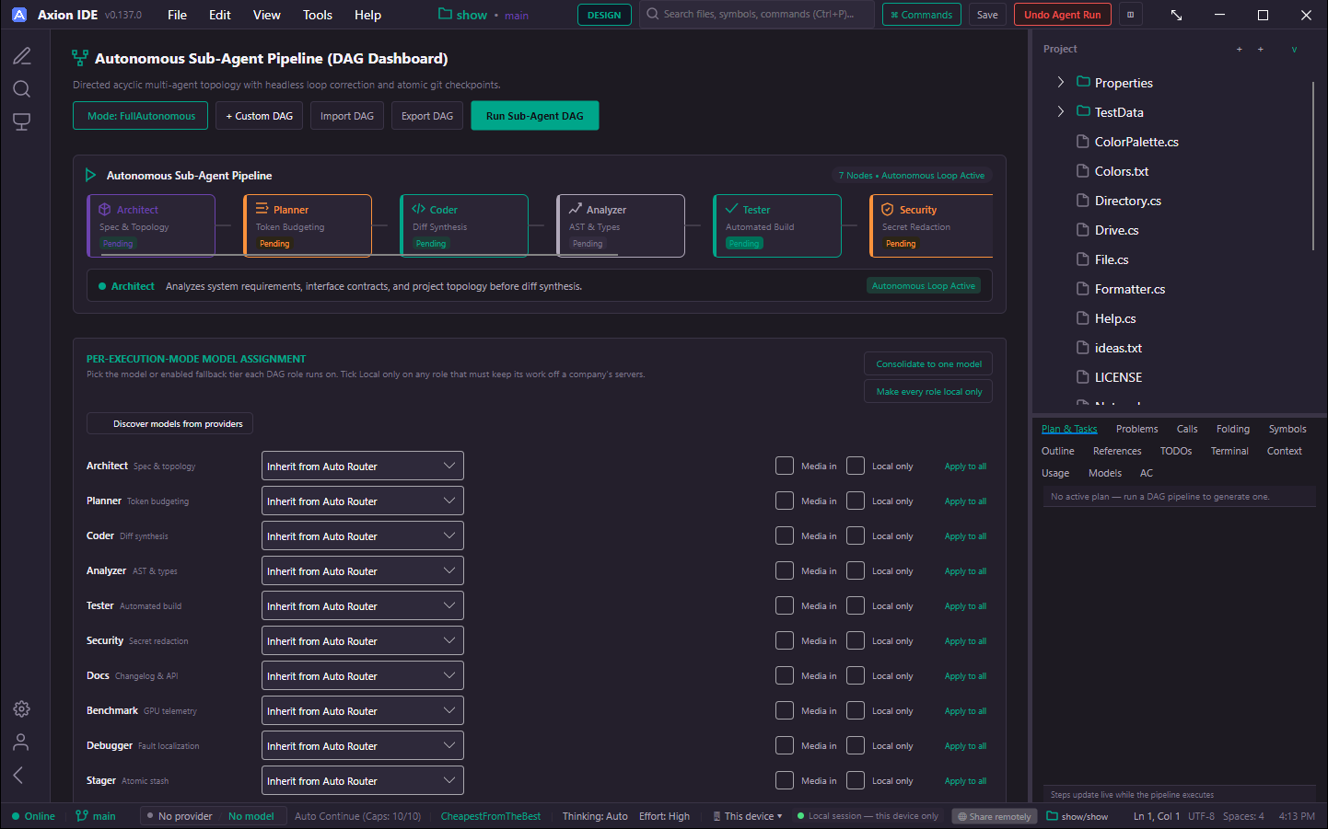The width and height of the screenshot is (1328, 829).
Task: Expand the TestData folder
Action: click(x=1061, y=111)
